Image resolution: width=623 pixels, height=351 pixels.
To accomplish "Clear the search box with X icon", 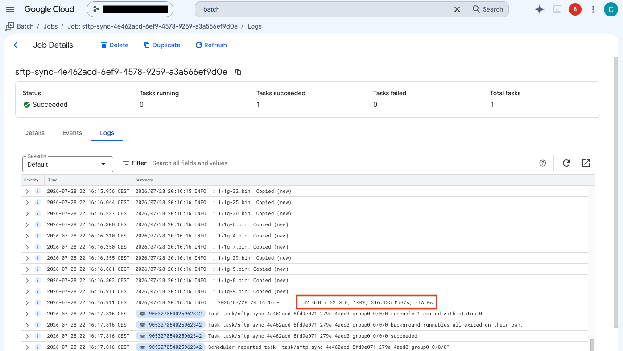I will pyautogui.click(x=457, y=9).
